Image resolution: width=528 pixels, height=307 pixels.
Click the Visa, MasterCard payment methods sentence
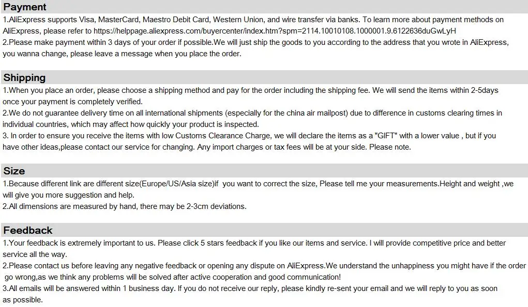pos(253,20)
